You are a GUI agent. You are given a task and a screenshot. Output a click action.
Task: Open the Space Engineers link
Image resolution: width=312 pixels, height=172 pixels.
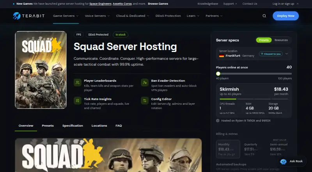[x=100, y=4]
